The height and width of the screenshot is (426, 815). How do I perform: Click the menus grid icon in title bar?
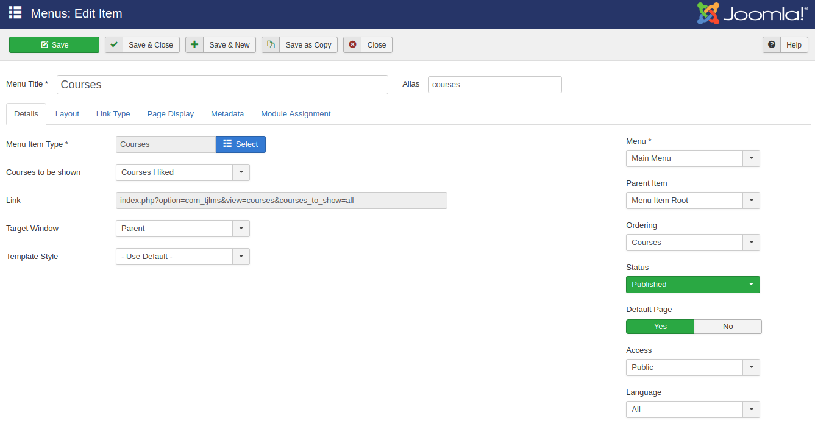pos(15,13)
